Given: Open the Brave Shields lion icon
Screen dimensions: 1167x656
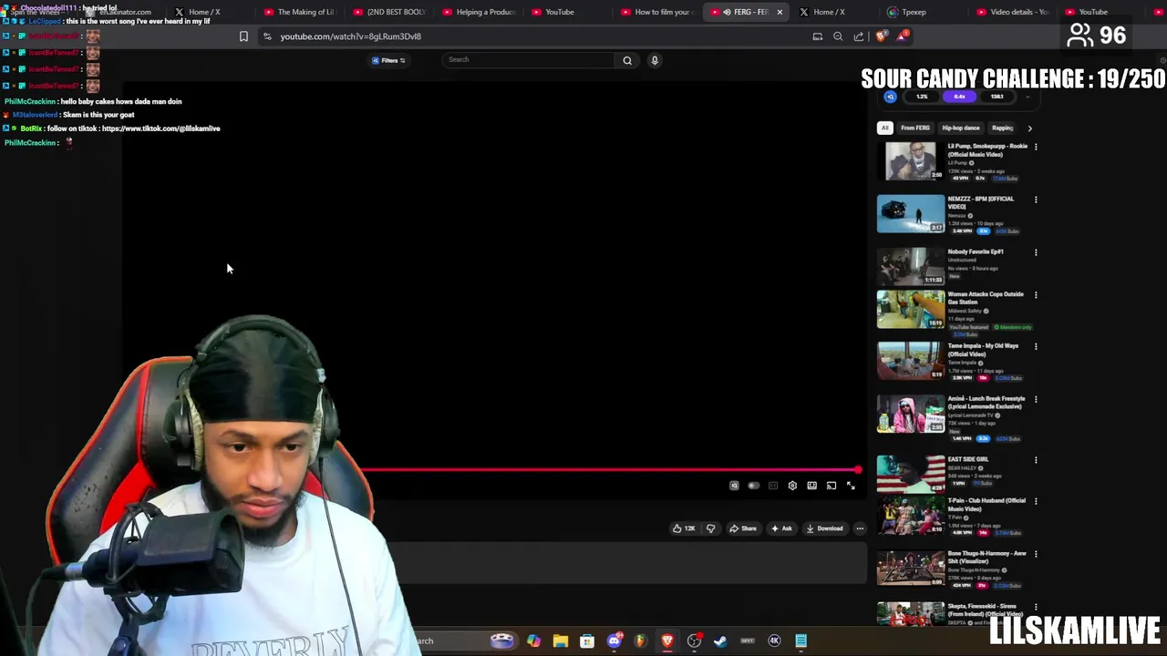Looking at the screenshot, I should [881, 36].
